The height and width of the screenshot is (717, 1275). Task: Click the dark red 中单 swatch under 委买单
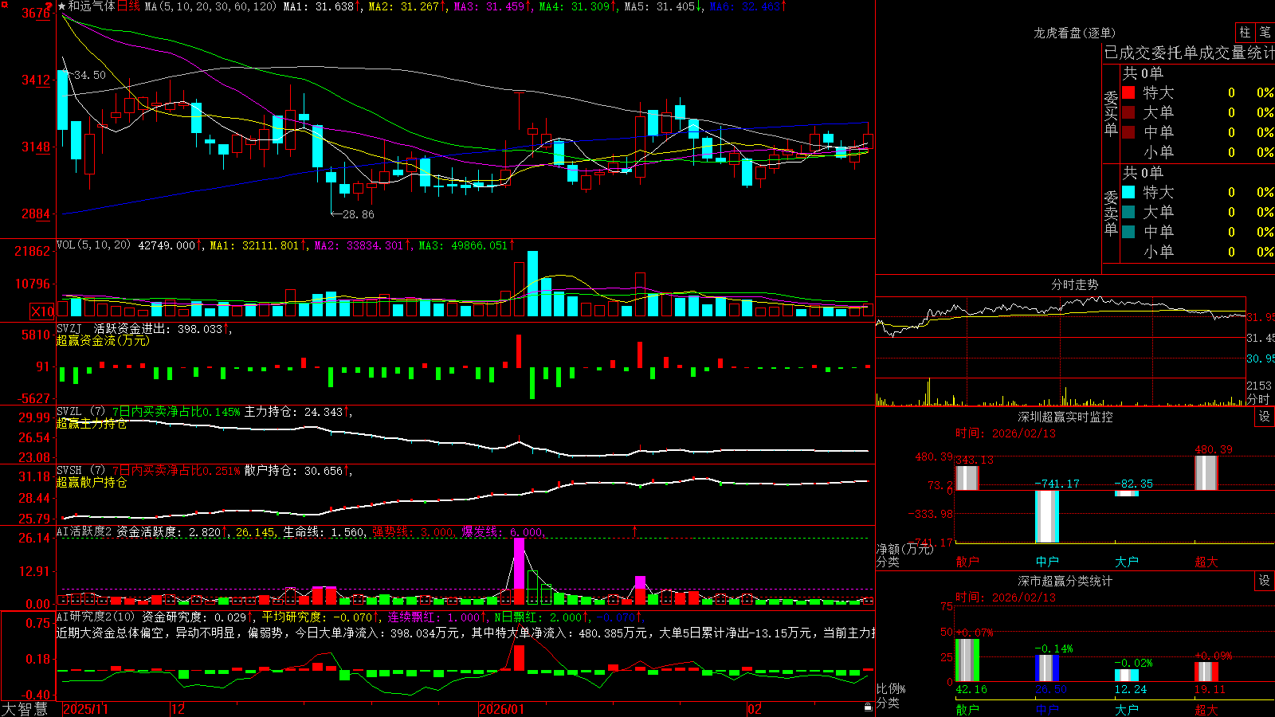coord(1128,132)
